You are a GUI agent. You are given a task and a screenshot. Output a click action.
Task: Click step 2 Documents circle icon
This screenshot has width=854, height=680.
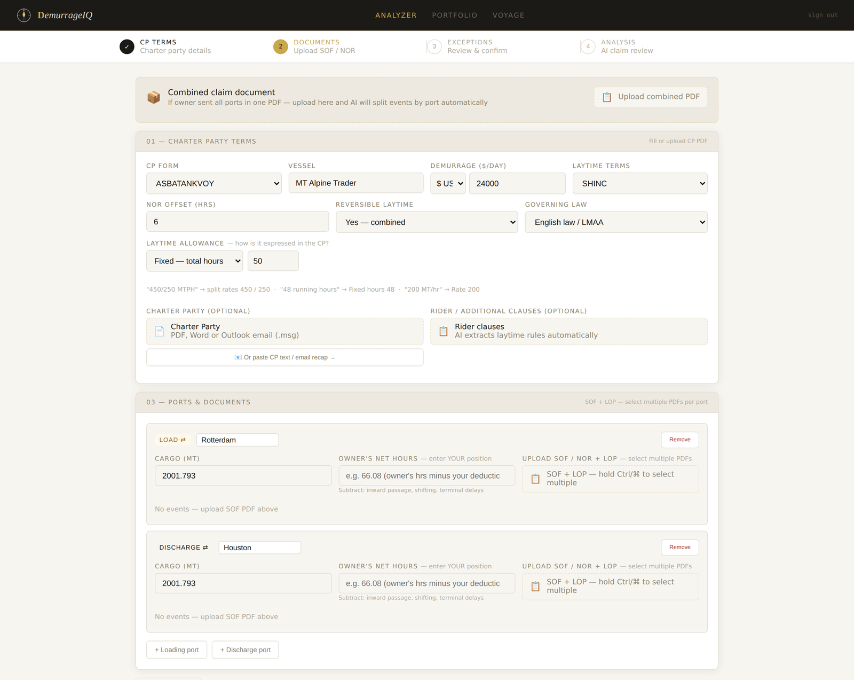tap(281, 46)
